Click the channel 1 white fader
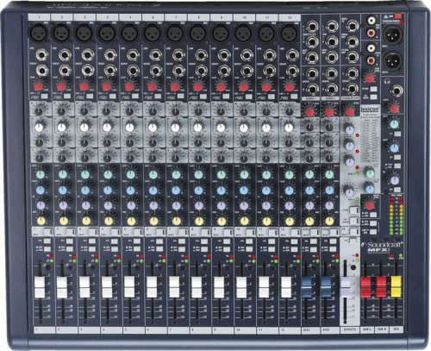 click(40, 287)
